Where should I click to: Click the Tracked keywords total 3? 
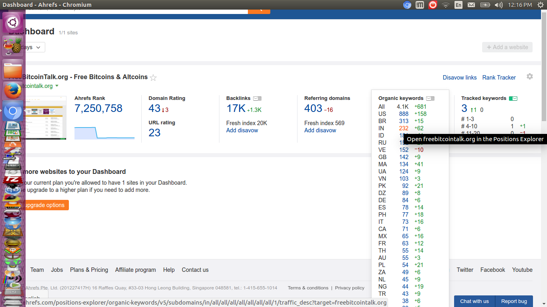click(464, 108)
